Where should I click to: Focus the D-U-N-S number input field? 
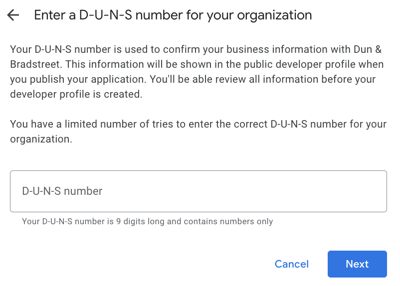pyautogui.click(x=199, y=191)
